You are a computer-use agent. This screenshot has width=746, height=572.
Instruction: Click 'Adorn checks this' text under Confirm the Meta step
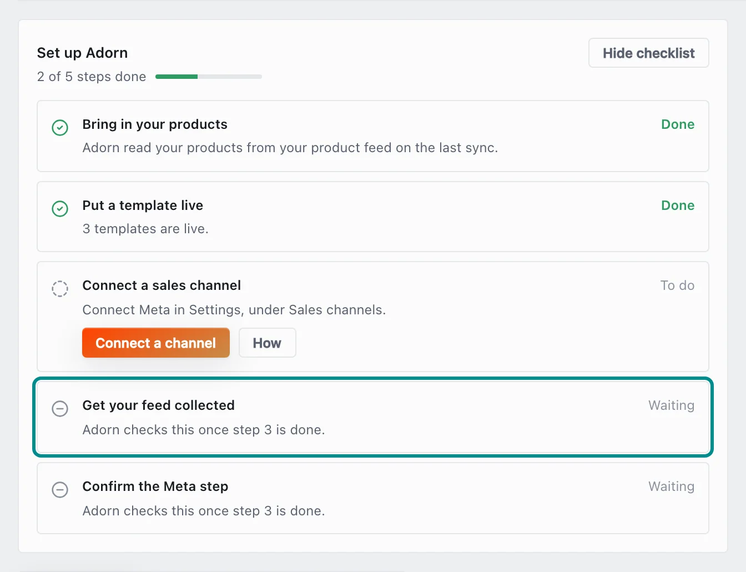click(204, 511)
